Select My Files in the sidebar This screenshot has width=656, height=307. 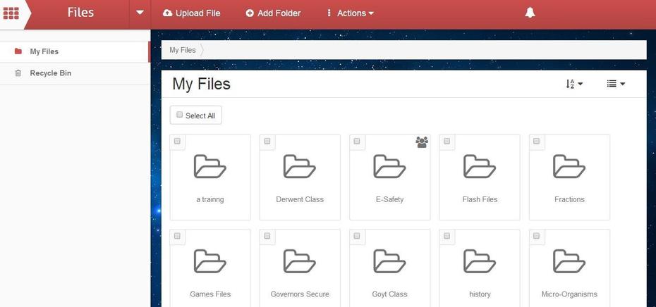[75, 52]
